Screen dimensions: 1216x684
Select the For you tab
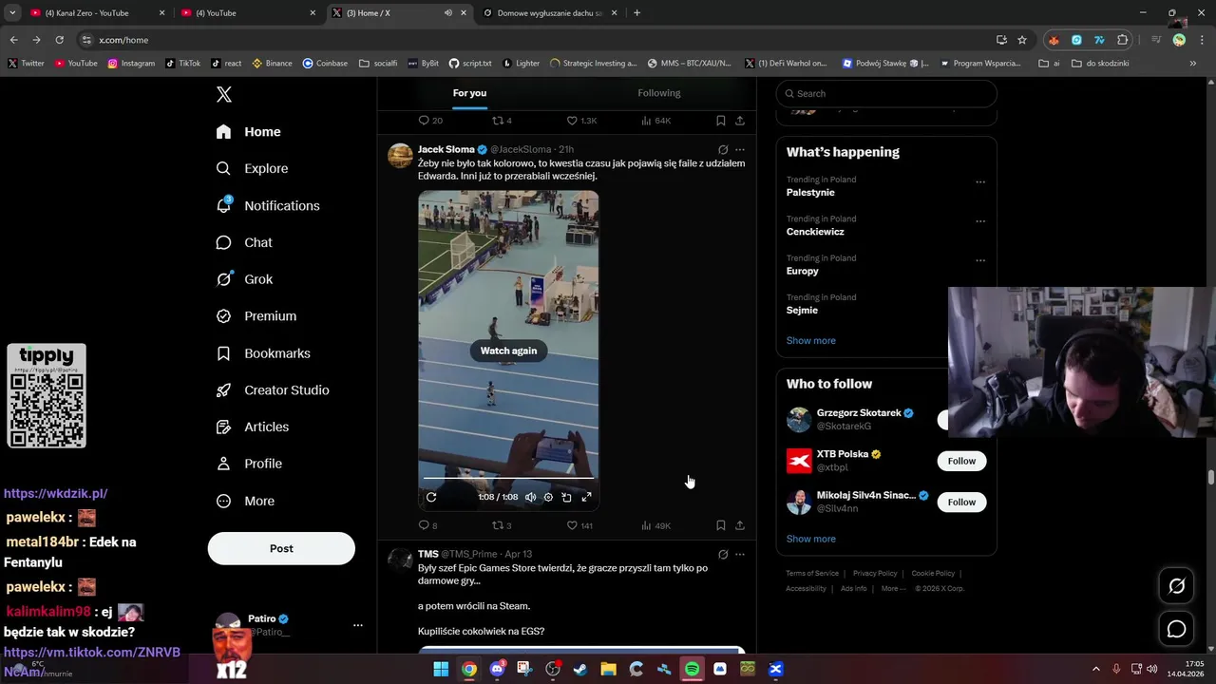coord(469,93)
